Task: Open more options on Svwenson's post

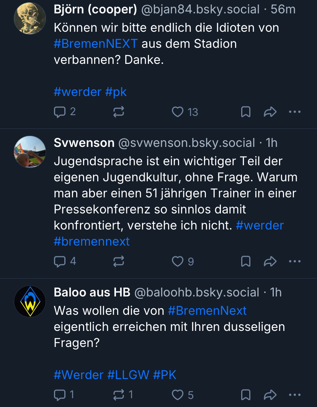Action: pyautogui.click(x=294, y=261)
